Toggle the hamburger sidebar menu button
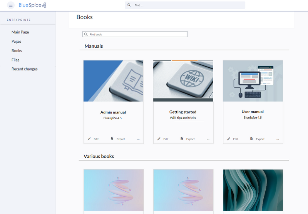The width and height of the screenshot is (308, 214). 11,5
